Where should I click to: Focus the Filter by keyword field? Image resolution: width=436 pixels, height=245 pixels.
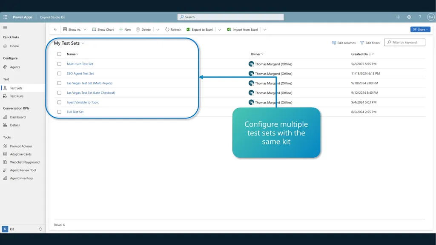(x=404, y=42)
